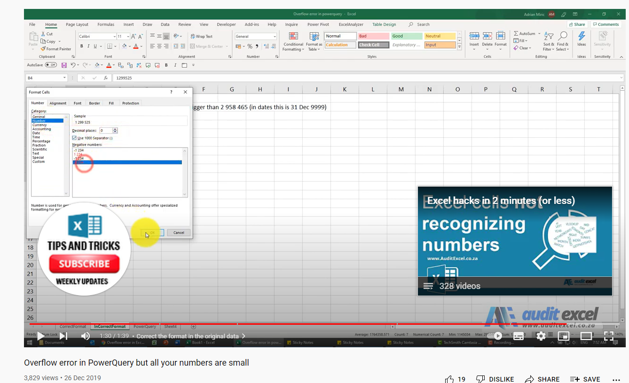This screenshot has width=629, height=383.
Task: Toggle Underline formatting
Action: pos(95,46)
